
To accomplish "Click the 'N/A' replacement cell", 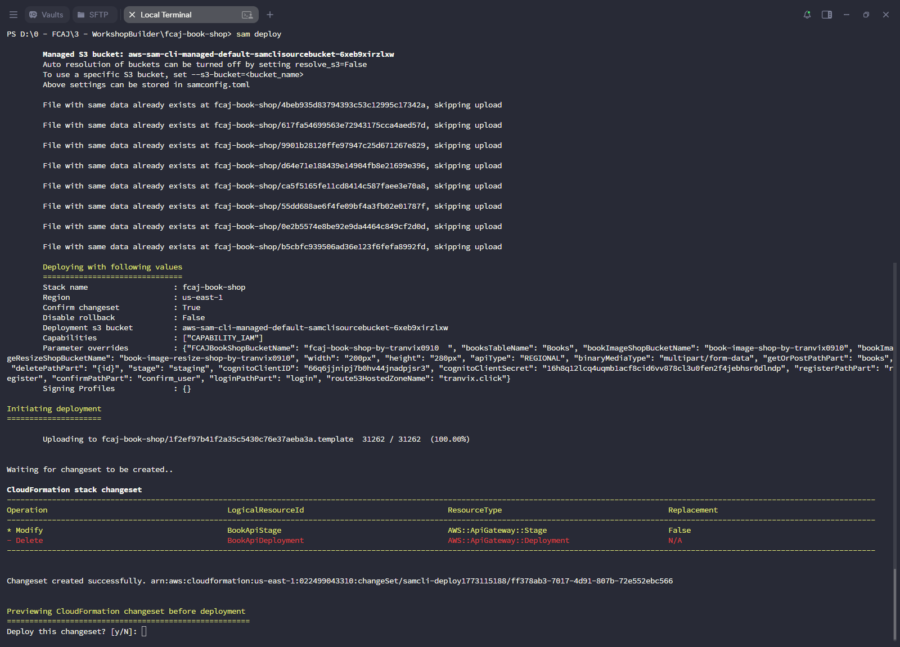I will click(x=675, y=540).
